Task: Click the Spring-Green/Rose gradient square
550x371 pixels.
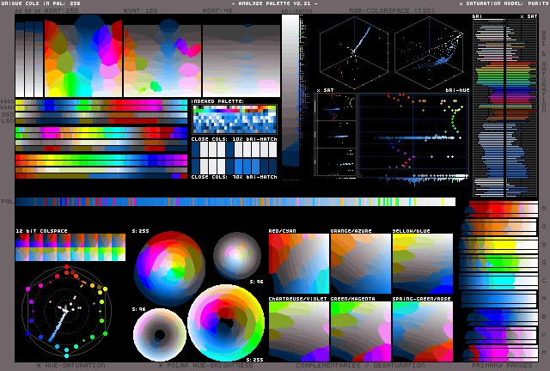Action: click(x=422, y=330)
